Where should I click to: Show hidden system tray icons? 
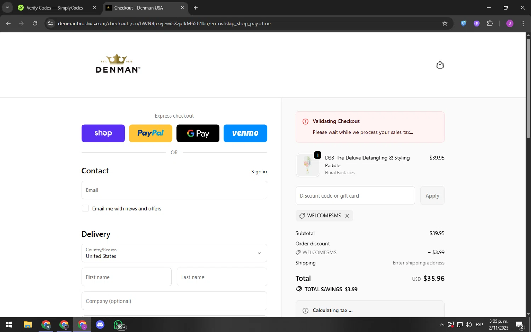click(441, 325)
